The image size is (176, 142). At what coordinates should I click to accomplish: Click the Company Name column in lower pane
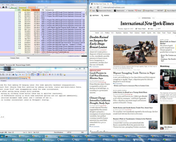click(15, 58)
